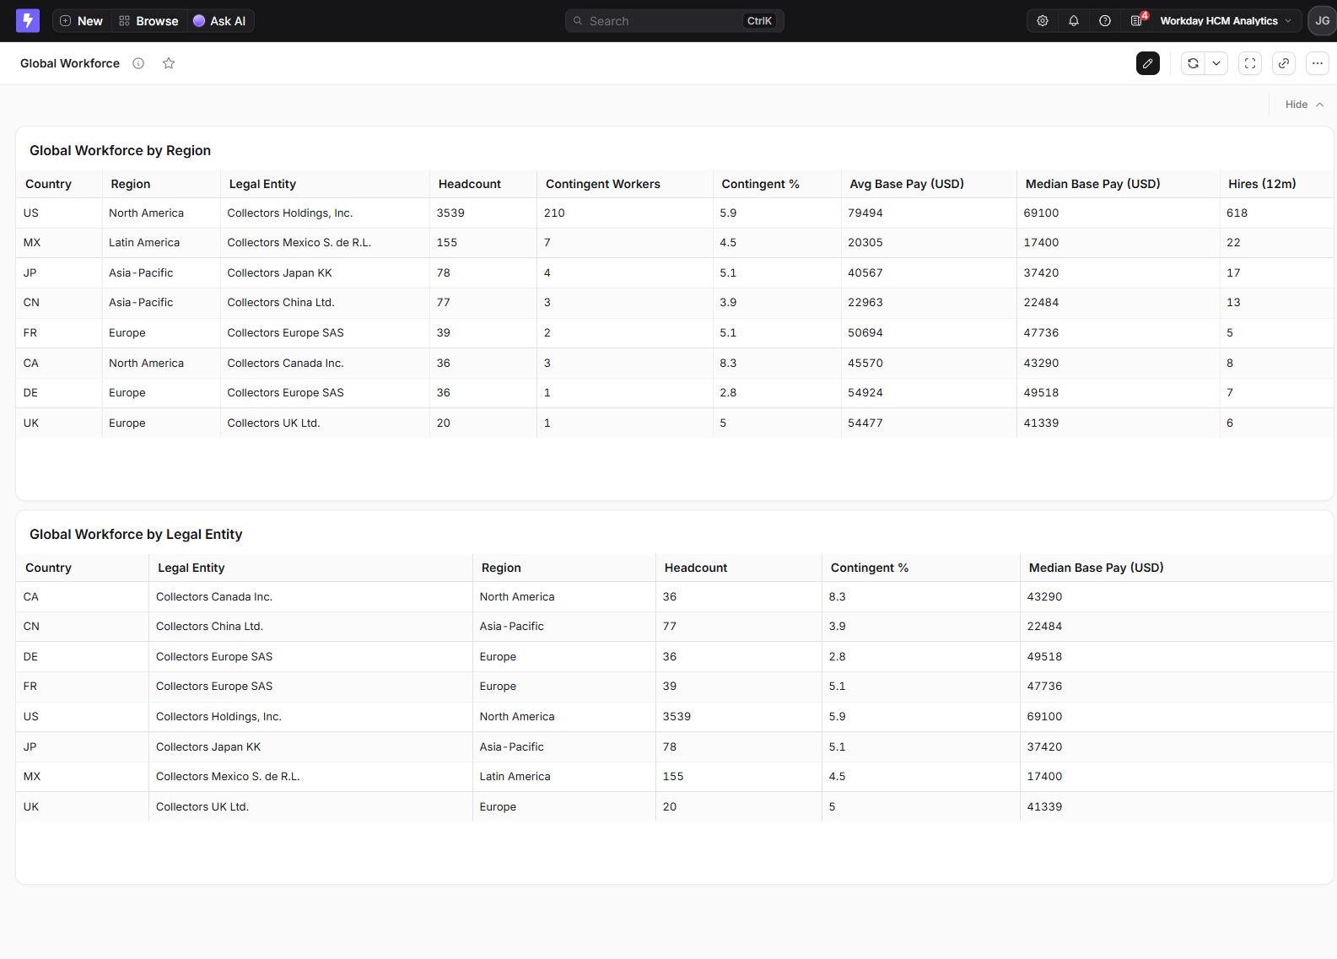1337x959 pixels.
Task: Click "Latin America" cell in top table
Action: 144,242
